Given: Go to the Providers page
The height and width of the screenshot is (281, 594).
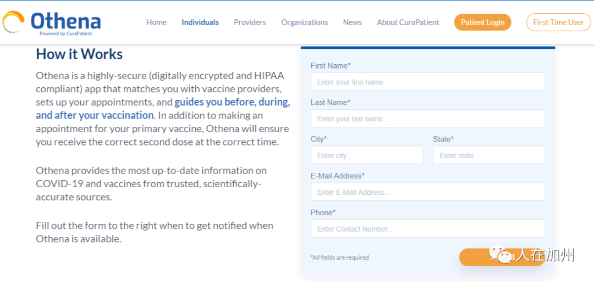Looking at the screenshot, I should (x=250, y=23).
